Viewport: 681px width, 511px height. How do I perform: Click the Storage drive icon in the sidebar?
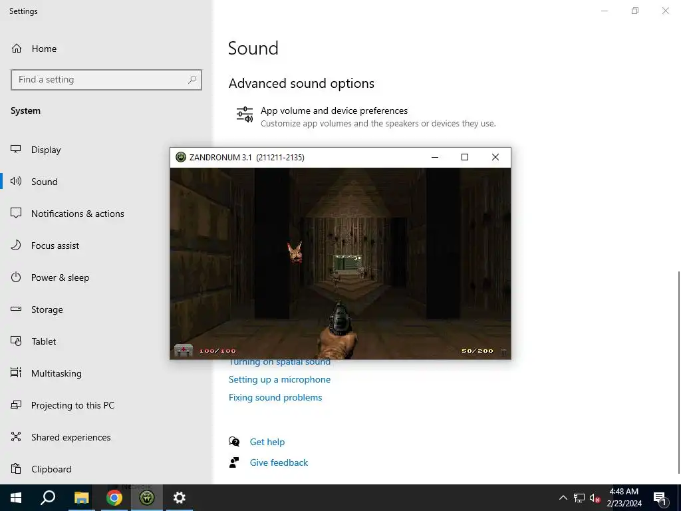point(16,309)
